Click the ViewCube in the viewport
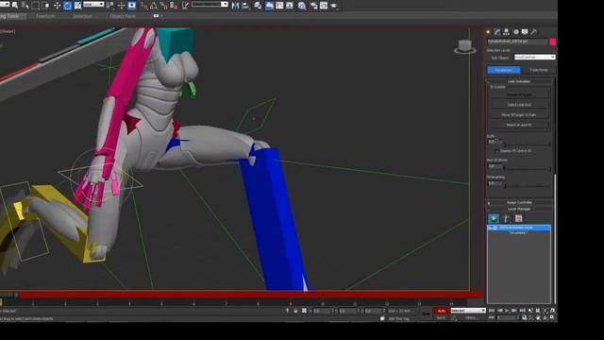Image resolution: width=604 pixels, height=340 pixels. pyautogui.click(x=465, y=46)
